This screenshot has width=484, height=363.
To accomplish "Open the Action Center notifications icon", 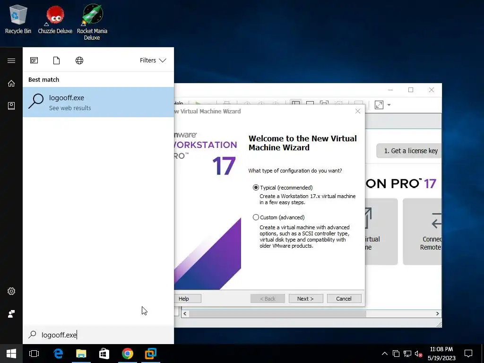I will [468, 354].
